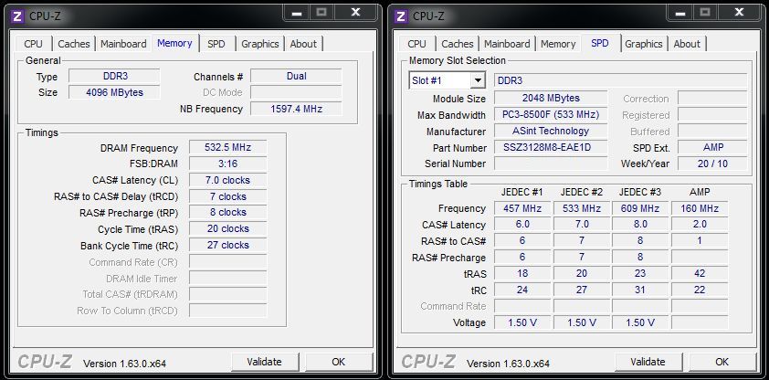This screenshot has width=769, height=380.
Task: Click OK button in right window
Action: click(722, 362)
